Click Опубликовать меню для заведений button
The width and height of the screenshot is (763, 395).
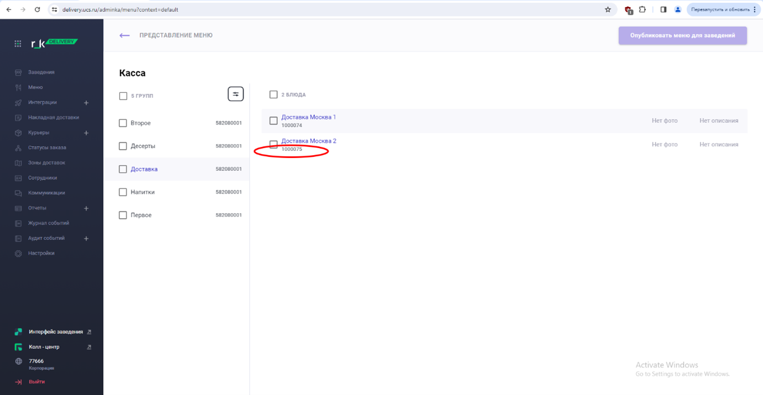coord(682,35)
